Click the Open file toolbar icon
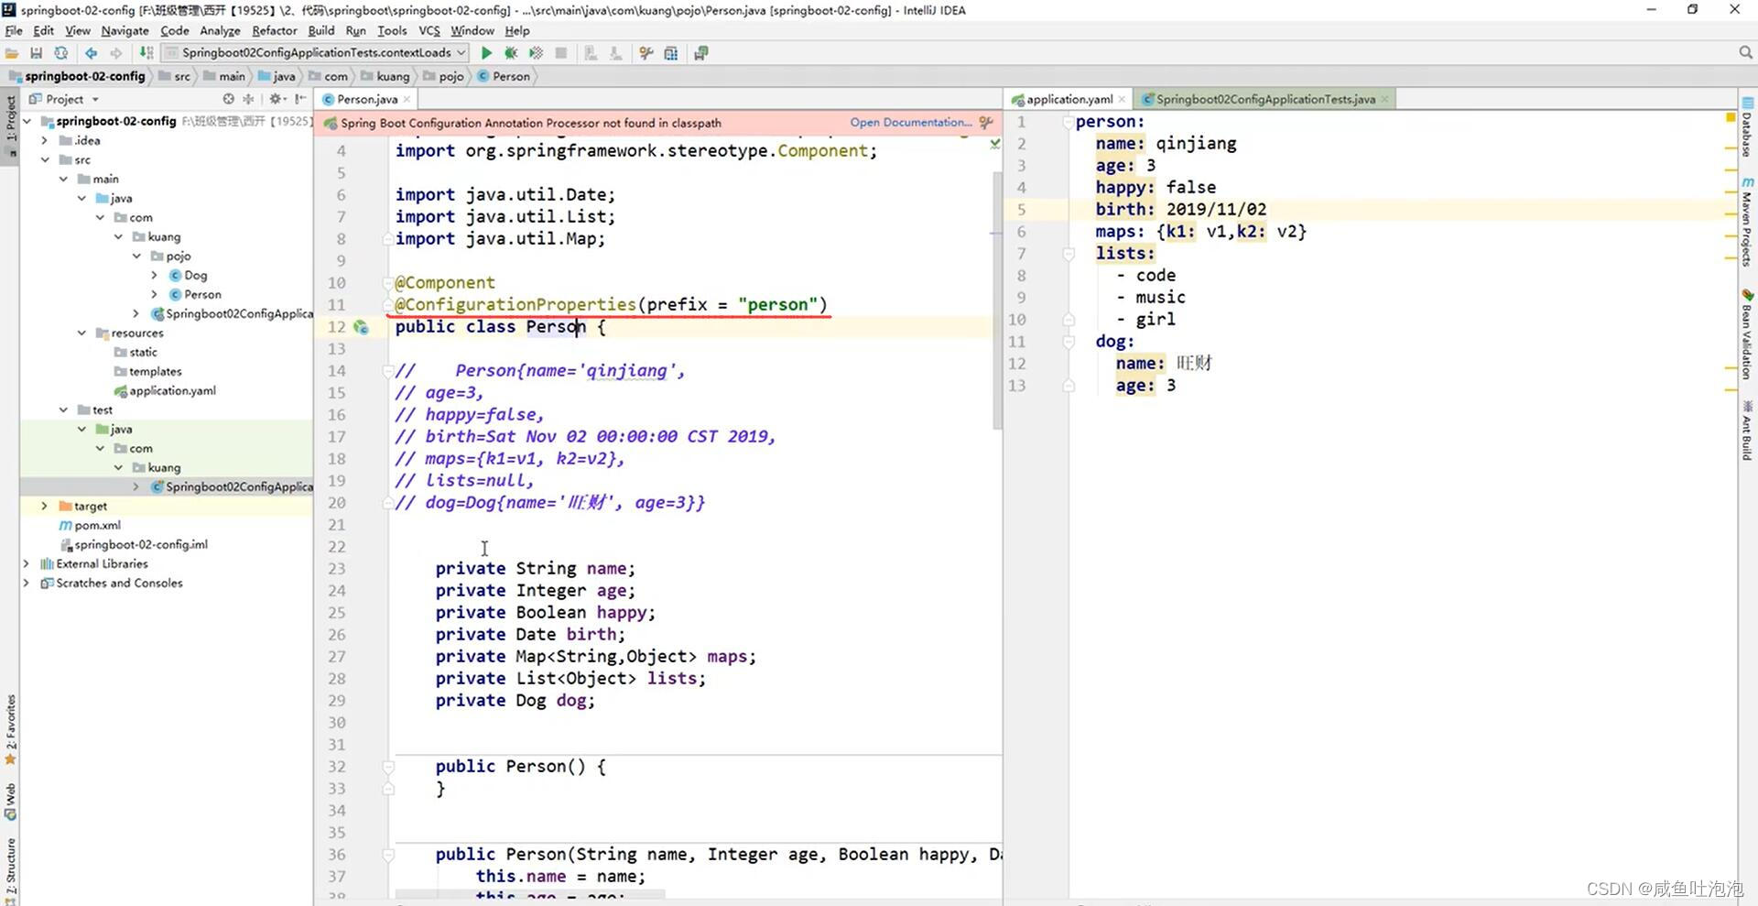 12,53
